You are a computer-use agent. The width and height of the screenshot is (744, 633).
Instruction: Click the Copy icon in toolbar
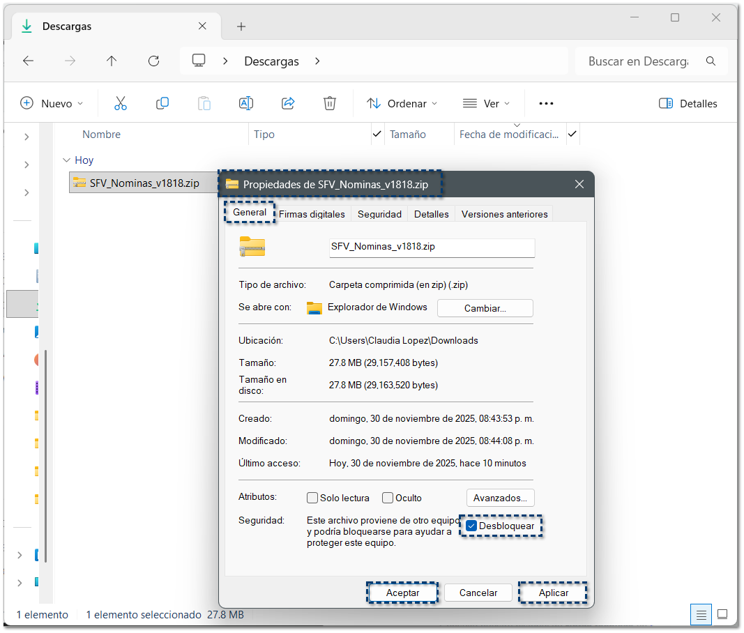pos(162,103)
